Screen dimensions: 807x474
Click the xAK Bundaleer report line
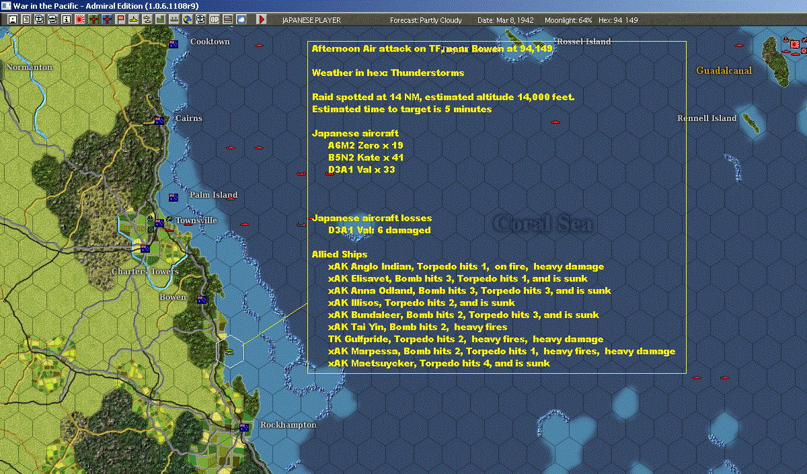coord(463,315)
